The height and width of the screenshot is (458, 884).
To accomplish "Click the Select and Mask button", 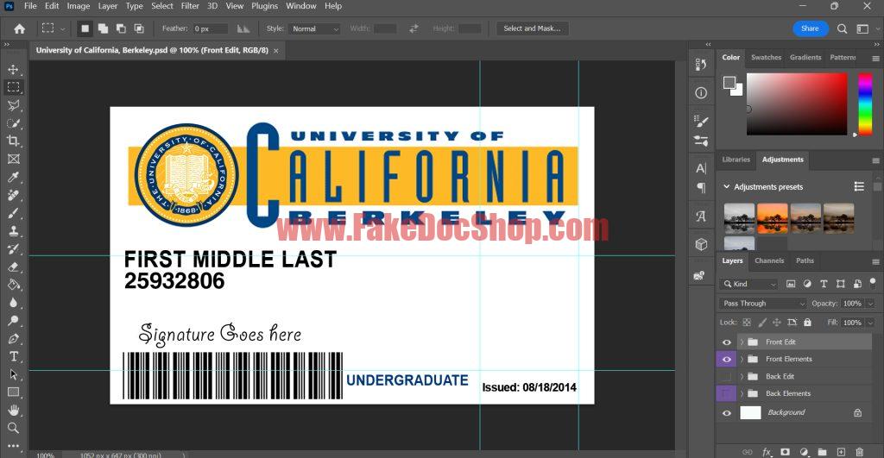I will [x=532, y=28].
